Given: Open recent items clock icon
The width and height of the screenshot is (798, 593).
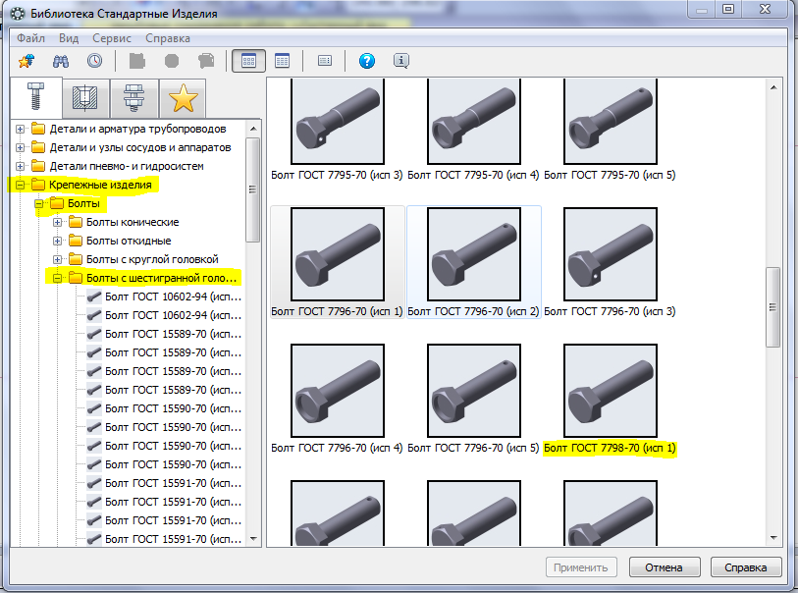Looking at the screenshot, I should click(x=94, y=61).
